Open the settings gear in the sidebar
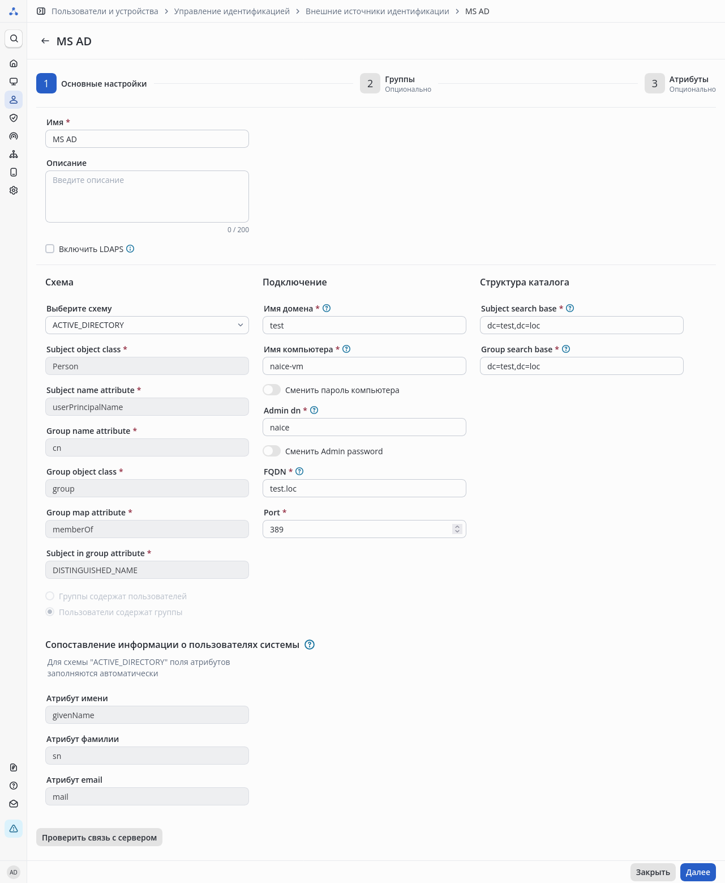 pos(14,190)
